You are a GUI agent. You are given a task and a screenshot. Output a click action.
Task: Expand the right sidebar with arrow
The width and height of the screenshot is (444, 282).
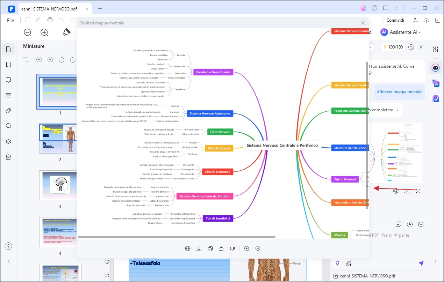click(x=436, y=261)
